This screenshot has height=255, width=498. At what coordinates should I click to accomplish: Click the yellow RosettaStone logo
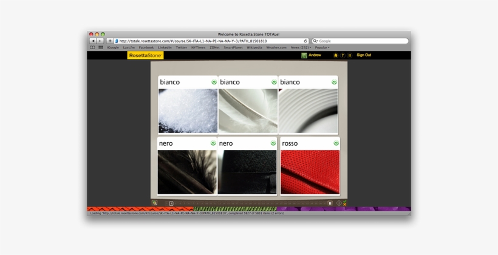click(x=146, y=55)
